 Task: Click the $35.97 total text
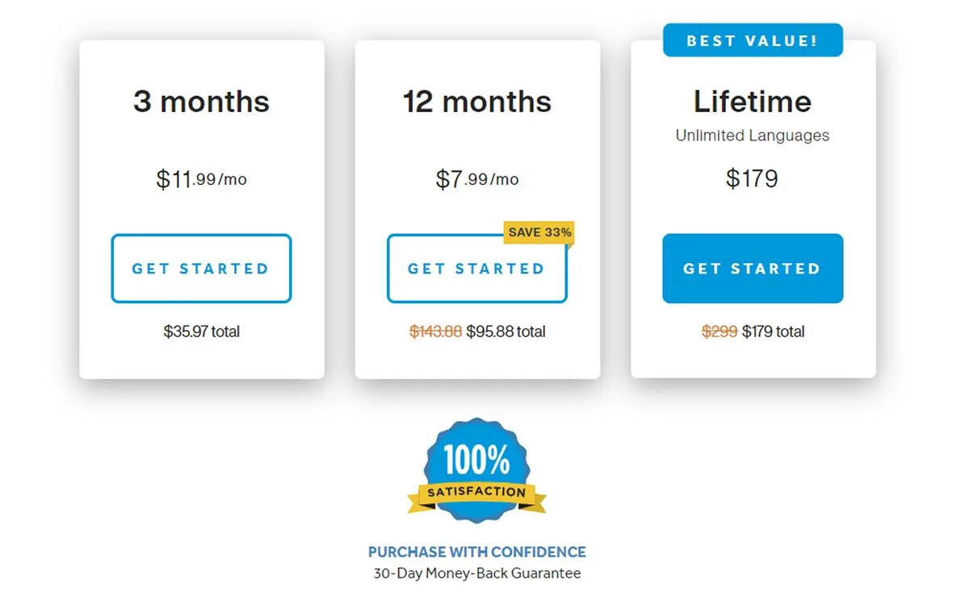pyautogui.click(x=201, y=332)
